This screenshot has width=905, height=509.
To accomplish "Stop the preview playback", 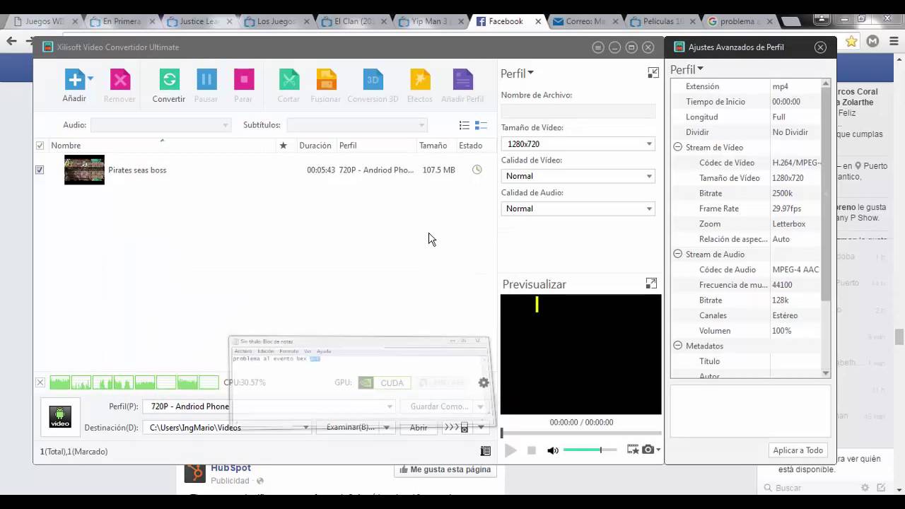I will tap(532, 450).
